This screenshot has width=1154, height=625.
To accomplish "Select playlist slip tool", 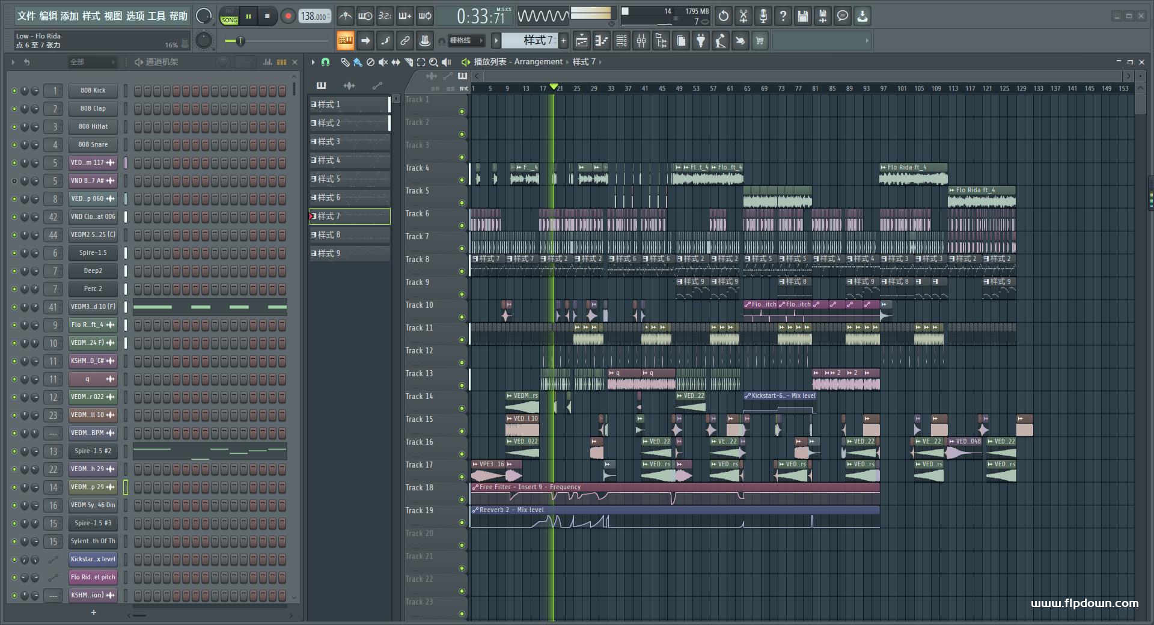I will pos(395,62).
